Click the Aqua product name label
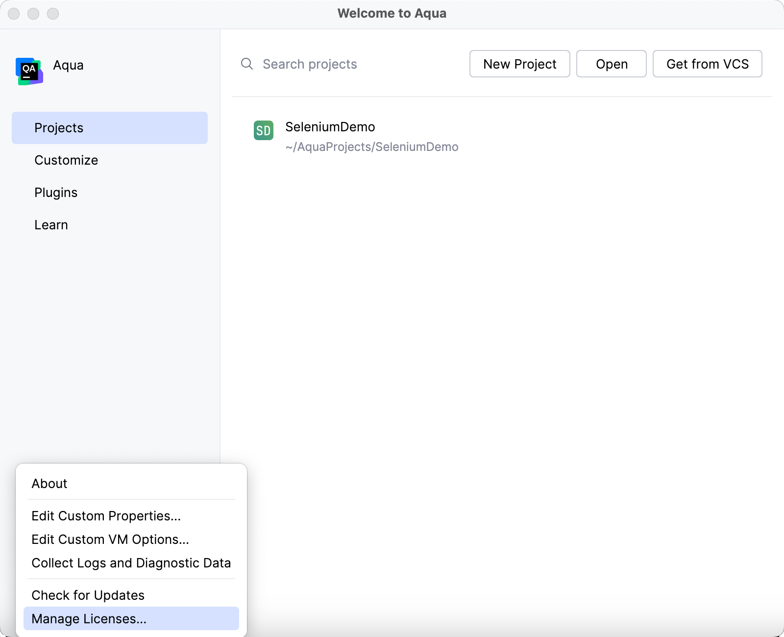784x637 pixels. (x=68, y=65)
